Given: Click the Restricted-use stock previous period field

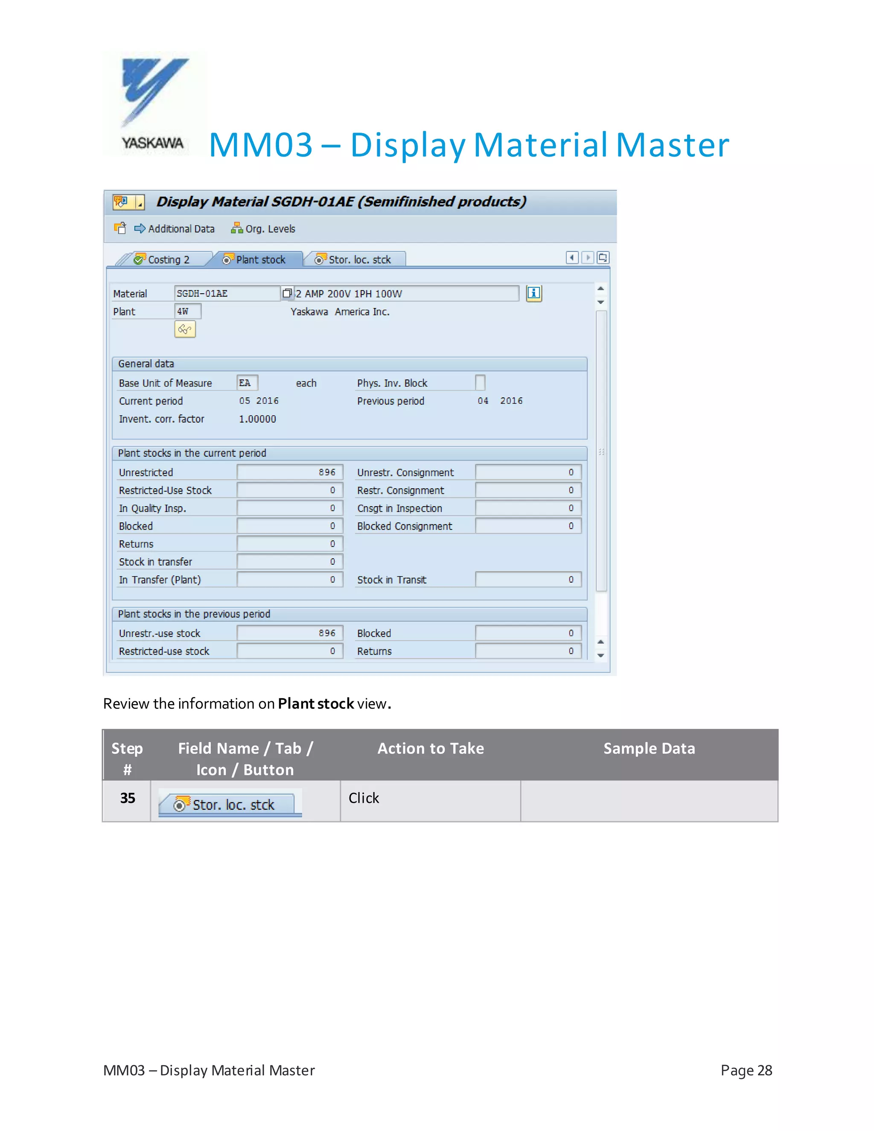Looking at the screenshot, I should tap(290, 651).
